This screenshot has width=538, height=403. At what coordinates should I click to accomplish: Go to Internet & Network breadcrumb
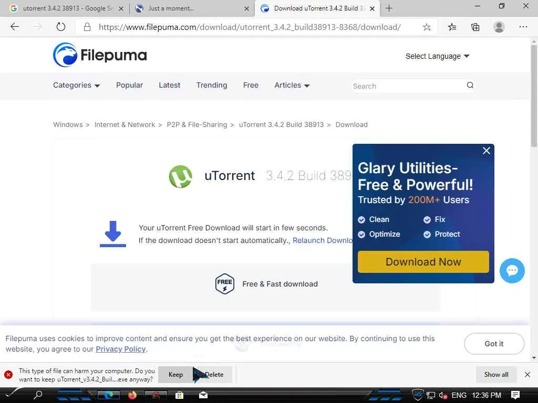click(x=125, y=125)
